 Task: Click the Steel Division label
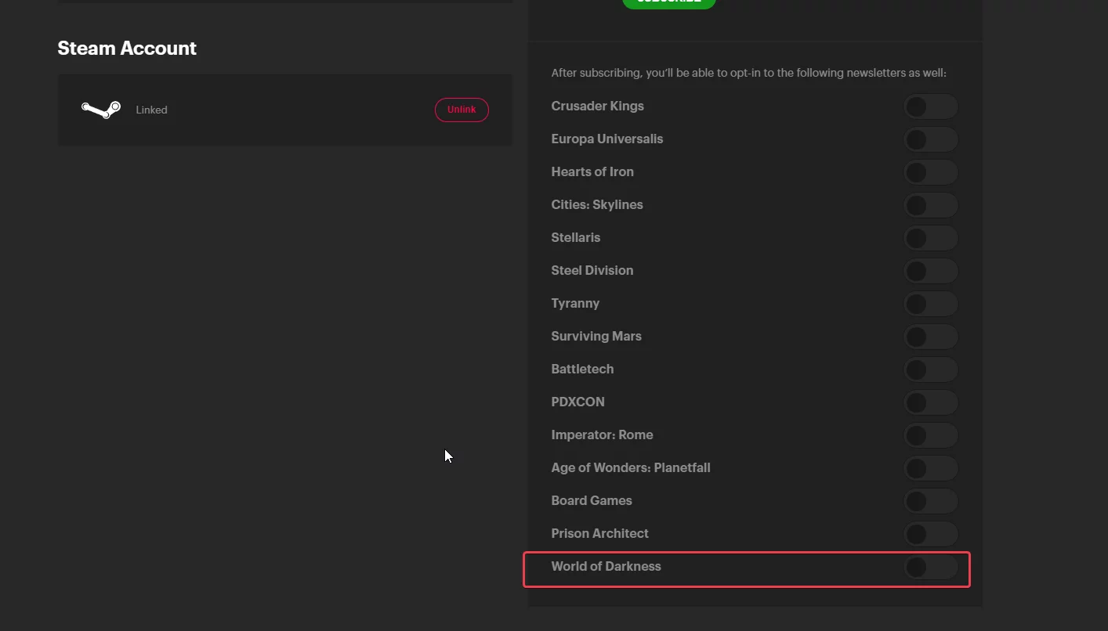(x=592, y=270)
